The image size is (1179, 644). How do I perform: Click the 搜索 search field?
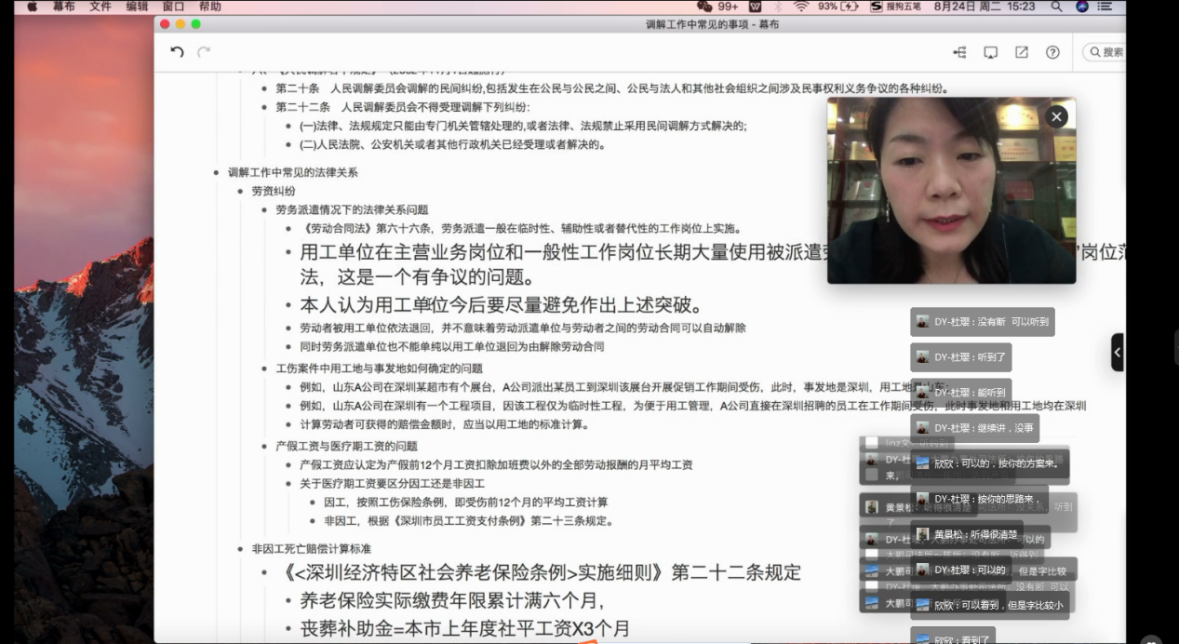coord(1105,52)
